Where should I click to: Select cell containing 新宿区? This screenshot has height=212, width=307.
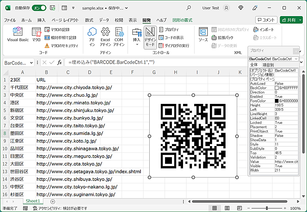click(x=22, y=110)
